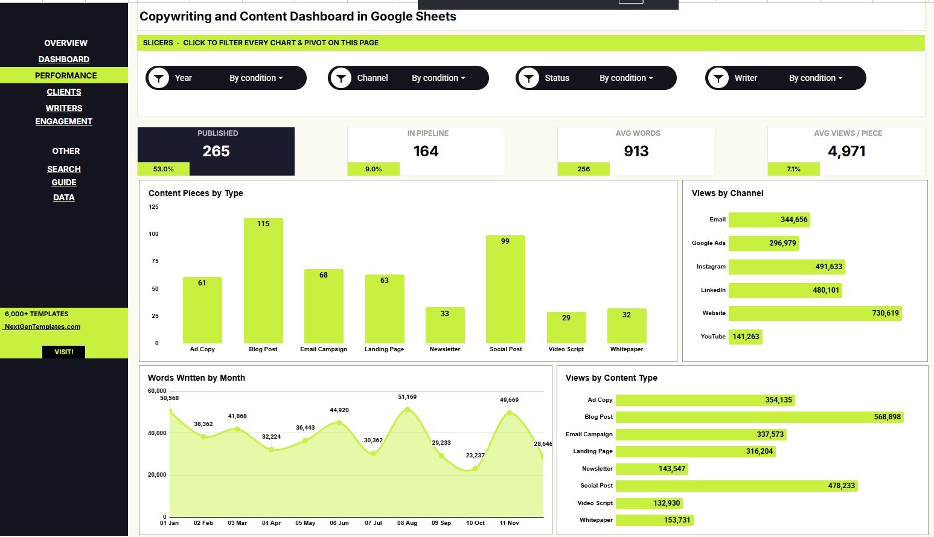Navigate to the ENGAGEMENT sidebar link
This screenshot has height=537, width=934.
click(64, 121)
